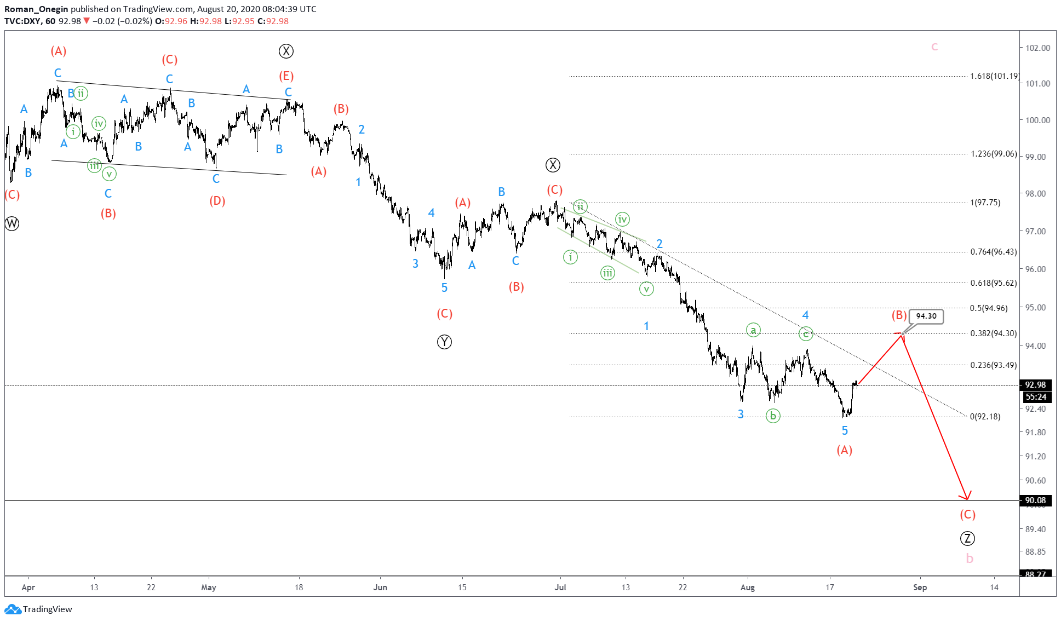Click the Aug label on the time axis

(x=748, y=587)
